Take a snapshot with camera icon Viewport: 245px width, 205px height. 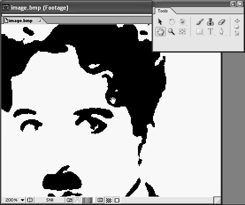(x=69, y=200)
